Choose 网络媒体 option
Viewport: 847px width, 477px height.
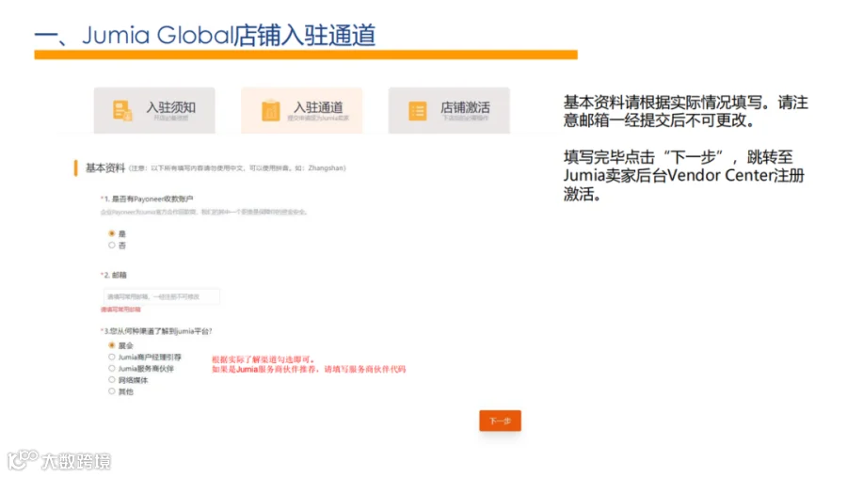112,380
